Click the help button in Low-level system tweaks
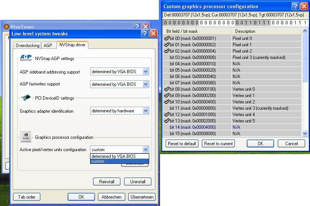 tap(145, 34)
